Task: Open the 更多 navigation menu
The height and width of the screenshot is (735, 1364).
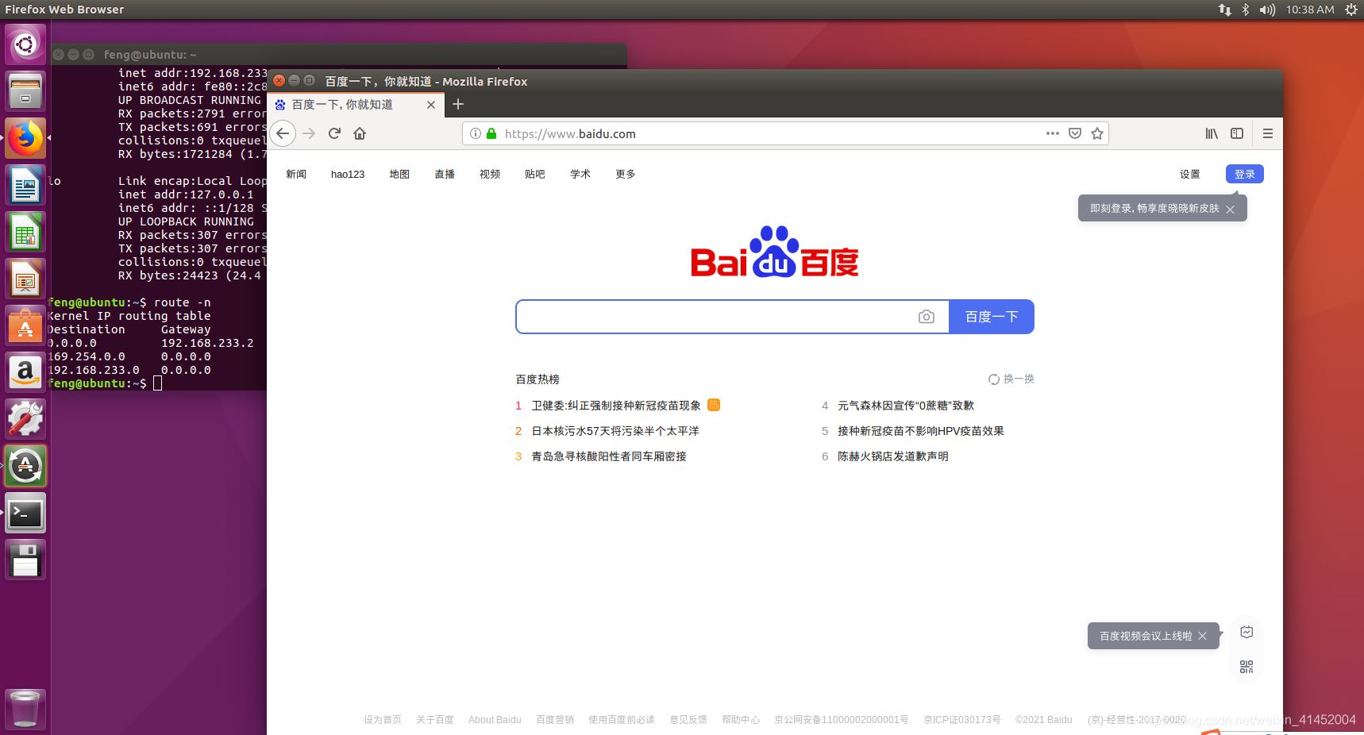Action: pyautogui.click(x=625, y=174)
